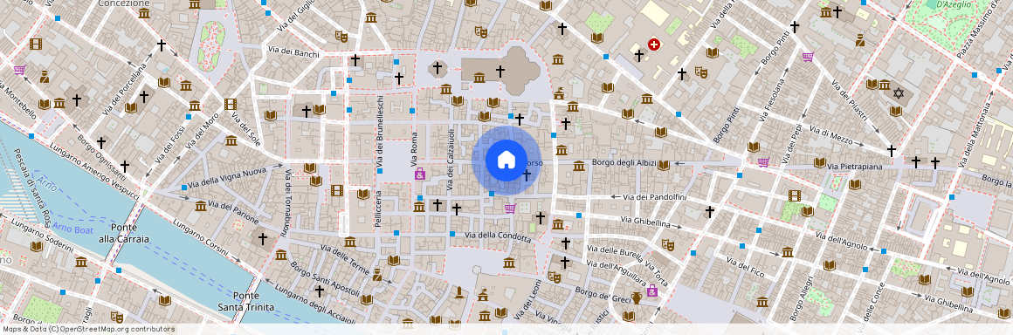1013x335 pixels.
Task: Select shopping cart icon left of Via Pietrapiana
Action: pyautogui.click(x=763, y=161)
